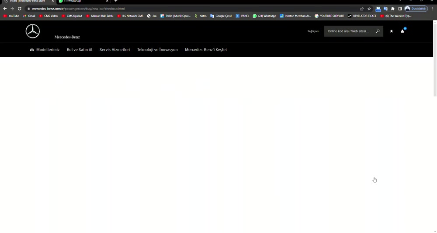437x233 pixels.
Task: Reload the page
Action: [20, 9]
